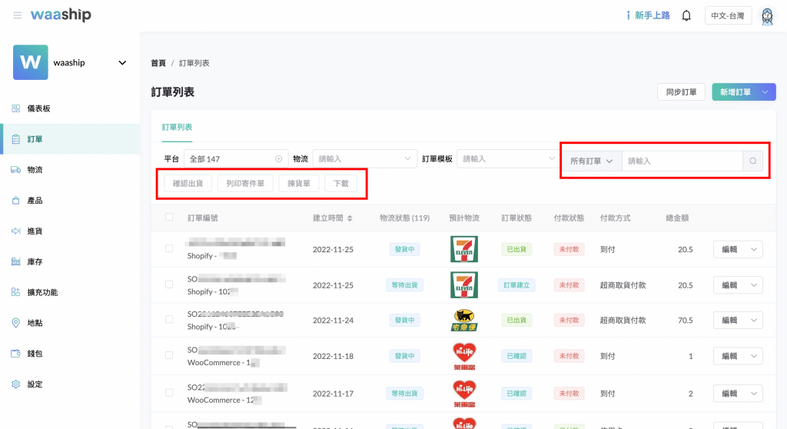Open the notification bell
The height and width of the screenshot is (429, 787).
click(686, 15)
